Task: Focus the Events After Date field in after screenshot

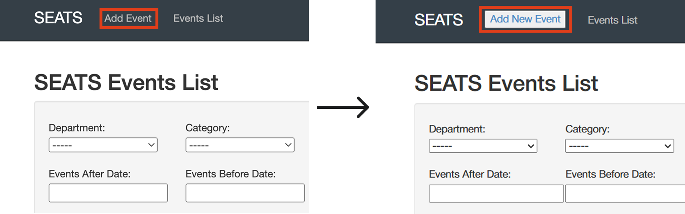Action: pyautogui.click(x=496, y=194)
